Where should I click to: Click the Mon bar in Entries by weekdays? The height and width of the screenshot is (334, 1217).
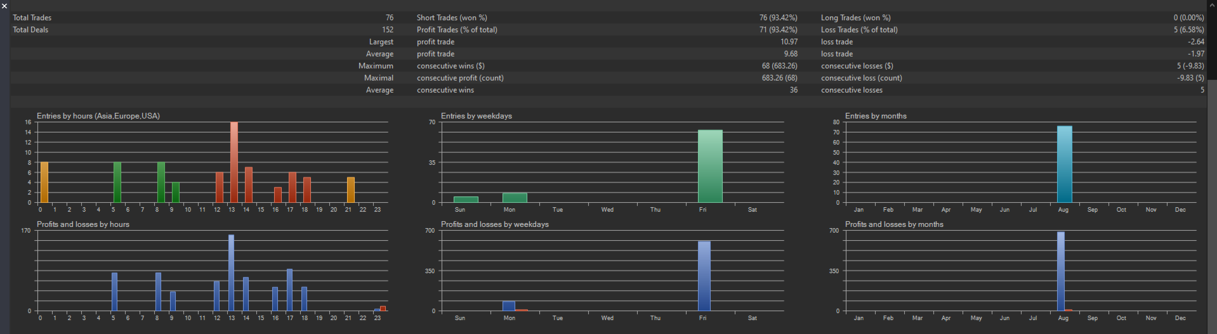(x=515, y=198)
